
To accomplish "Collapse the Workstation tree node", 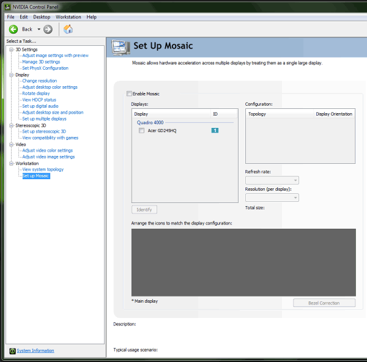I will pyautogui.click(x=11, y=163).
